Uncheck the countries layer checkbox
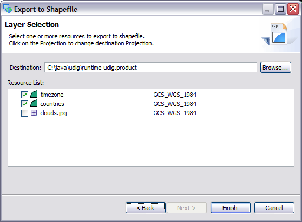Viewport: 302px width, 222px height. (24, 104)
